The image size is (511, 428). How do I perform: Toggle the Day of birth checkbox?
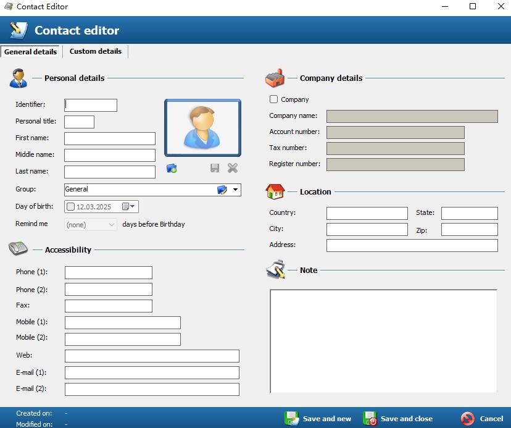tap(70, 206)
